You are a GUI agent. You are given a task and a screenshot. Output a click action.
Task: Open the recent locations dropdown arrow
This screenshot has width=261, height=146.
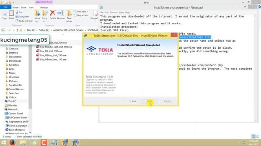[13, 30]
